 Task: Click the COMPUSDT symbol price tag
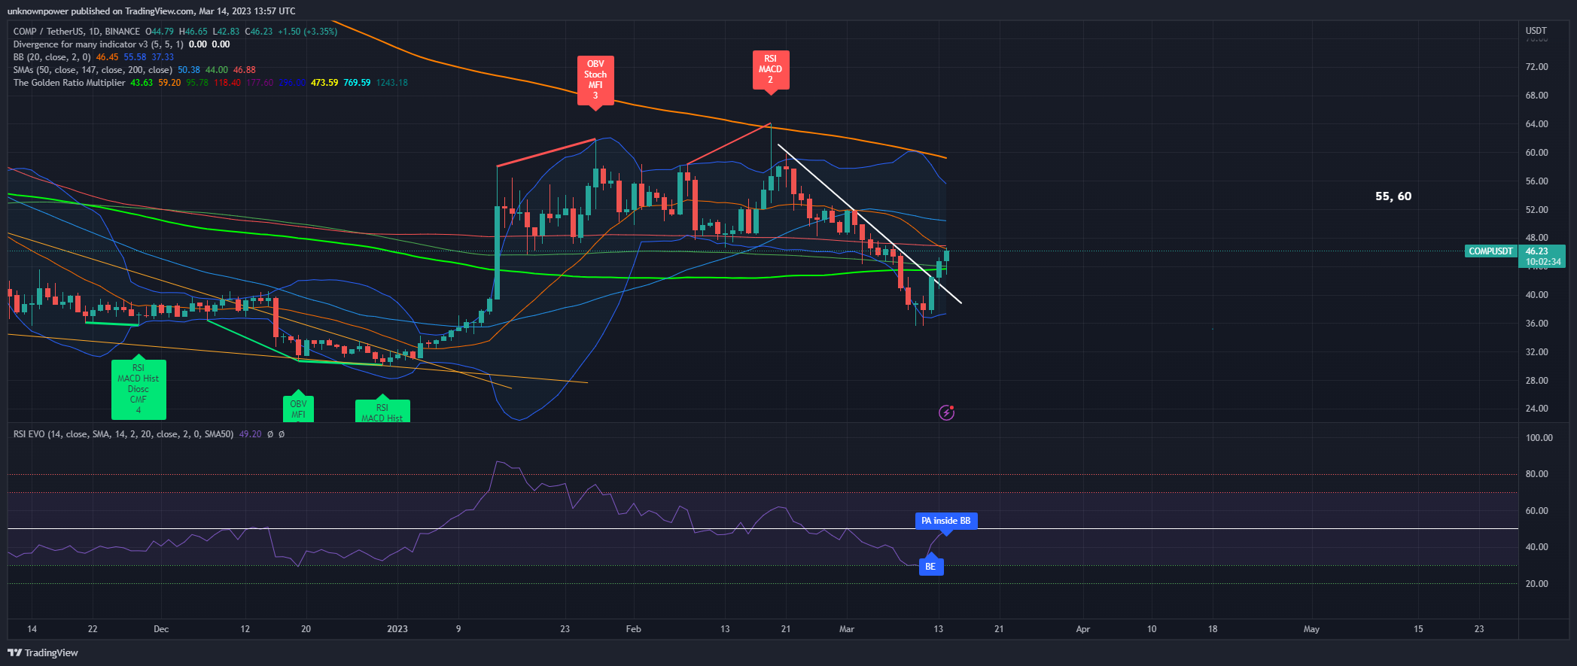[x=1491, y=251]
